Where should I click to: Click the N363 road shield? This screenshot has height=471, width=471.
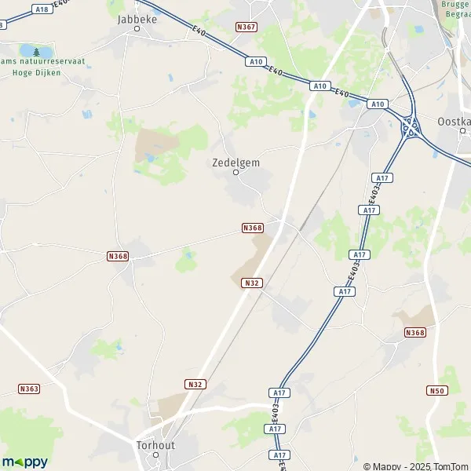(x=29, y=389)
